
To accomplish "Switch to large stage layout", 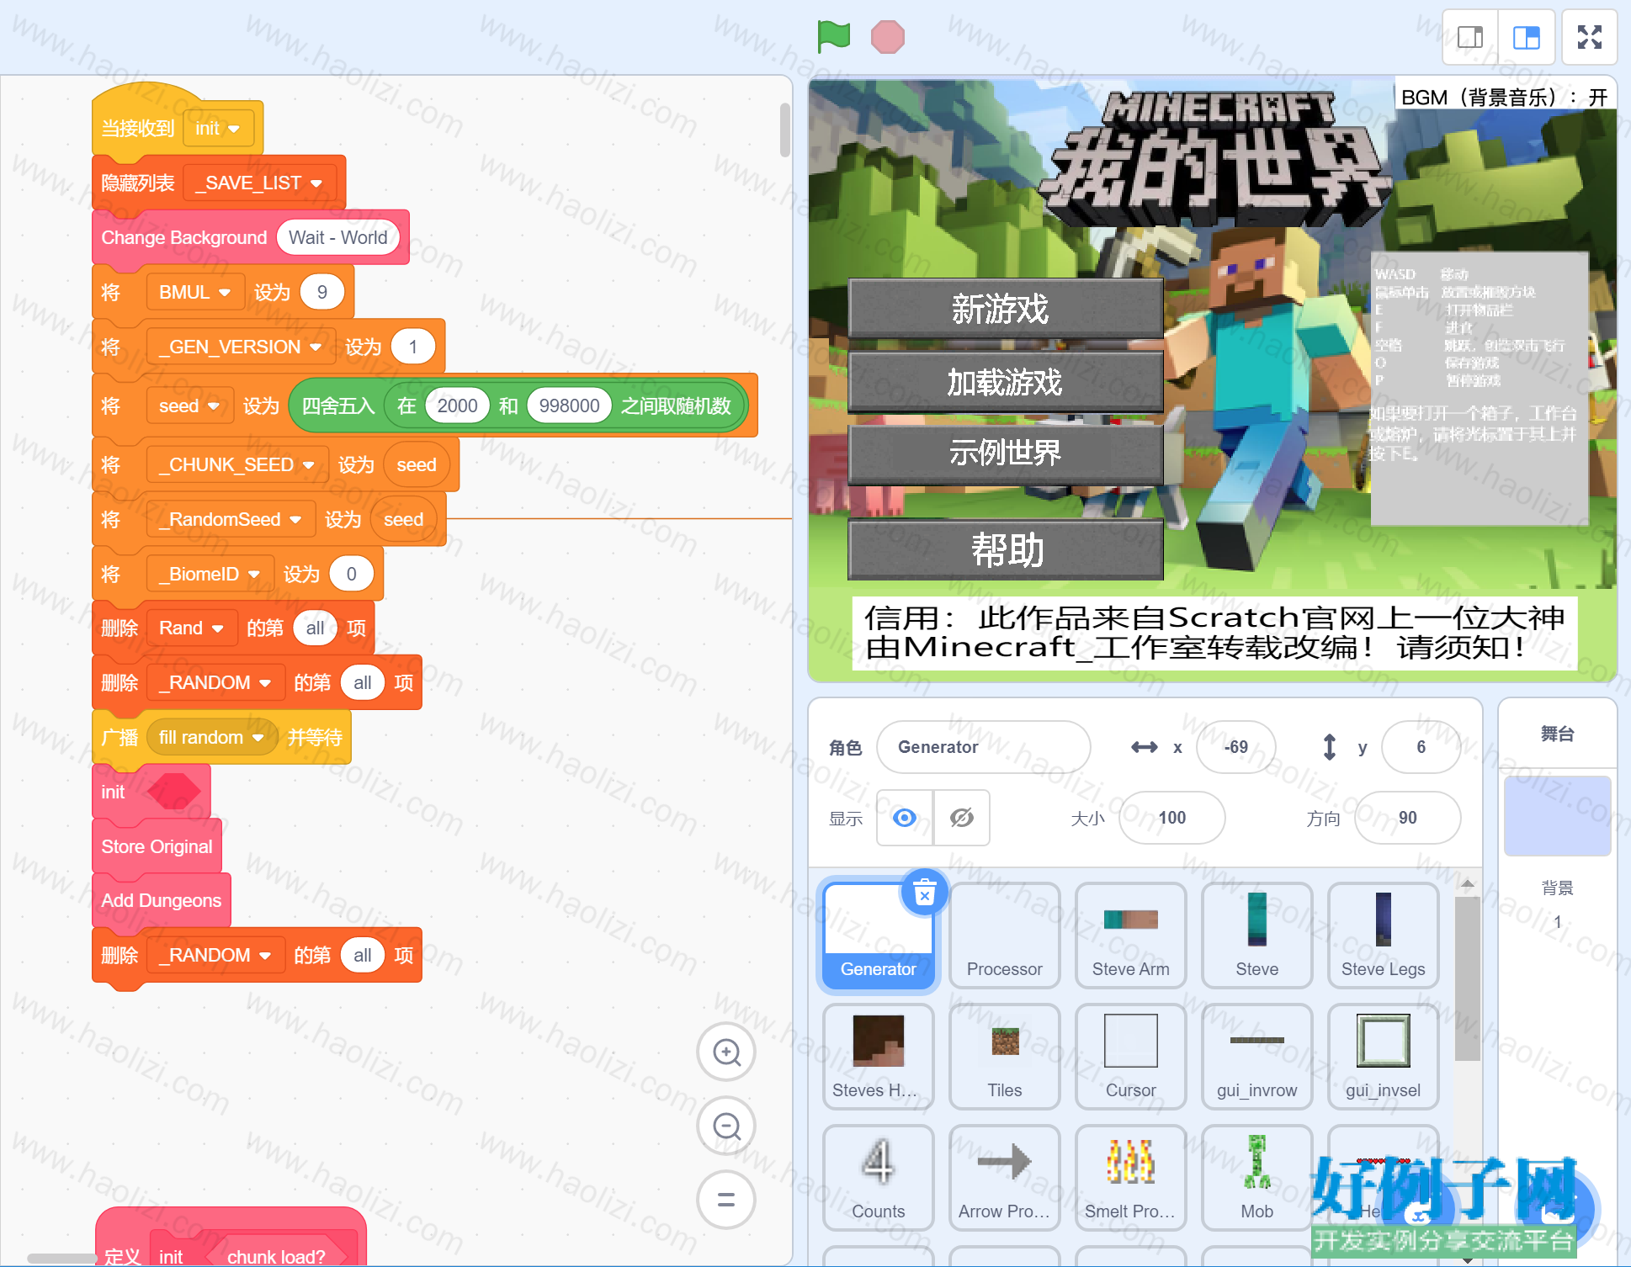I will pos(1526,37).
